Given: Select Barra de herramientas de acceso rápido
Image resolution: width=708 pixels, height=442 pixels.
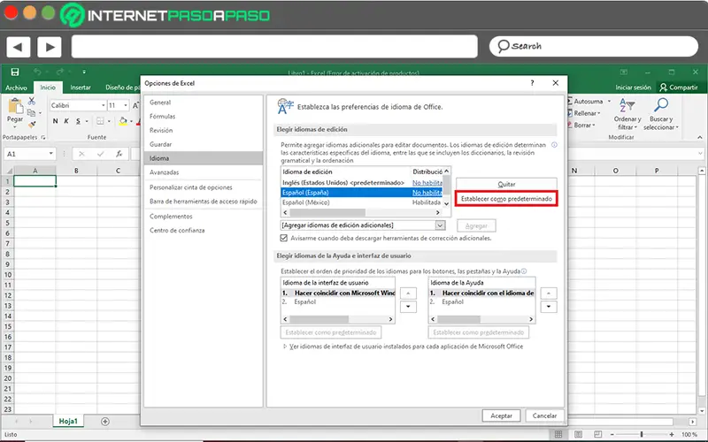Looking at the screenshot, I should click(x=204, y=202).
